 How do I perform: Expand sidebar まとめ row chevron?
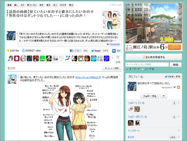click(179, 137)
